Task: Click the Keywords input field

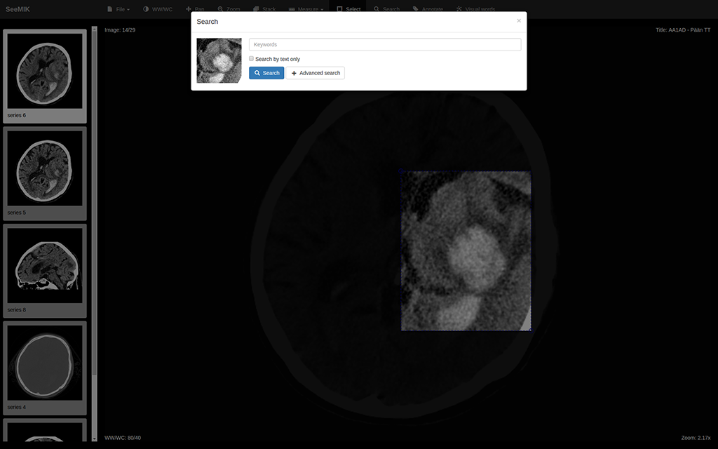Action: (x=385, y=45)
